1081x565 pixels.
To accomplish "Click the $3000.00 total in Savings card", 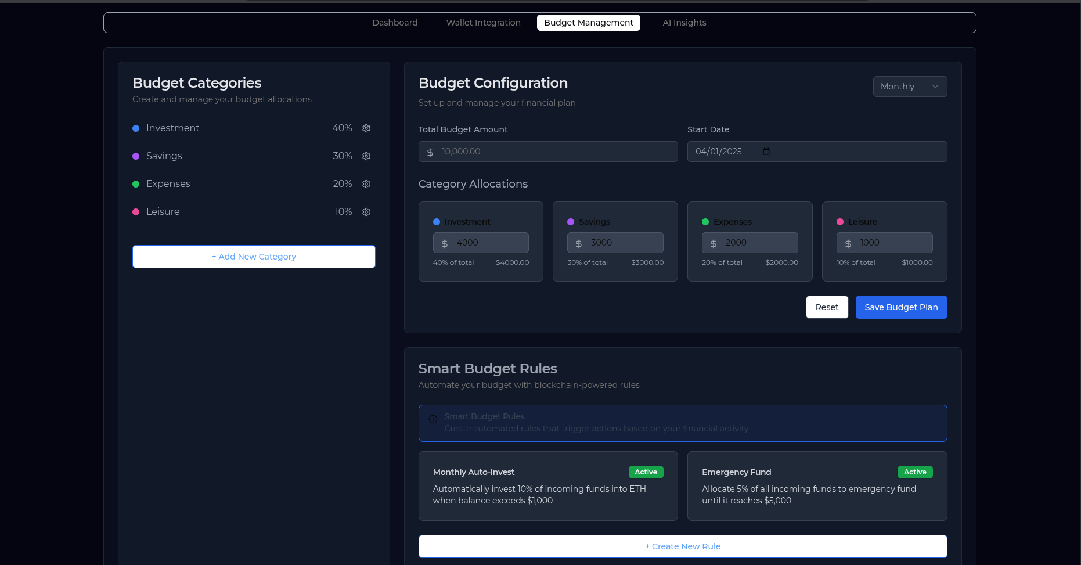I will [647, 262].
